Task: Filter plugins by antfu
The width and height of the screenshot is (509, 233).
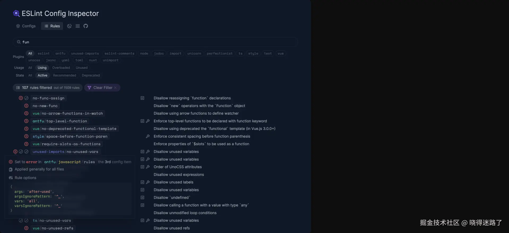Action: 60,54
